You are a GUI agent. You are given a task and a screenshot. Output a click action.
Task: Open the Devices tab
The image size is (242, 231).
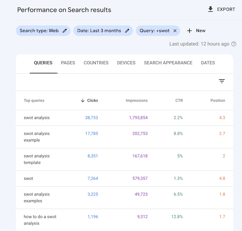pos(126,63)
